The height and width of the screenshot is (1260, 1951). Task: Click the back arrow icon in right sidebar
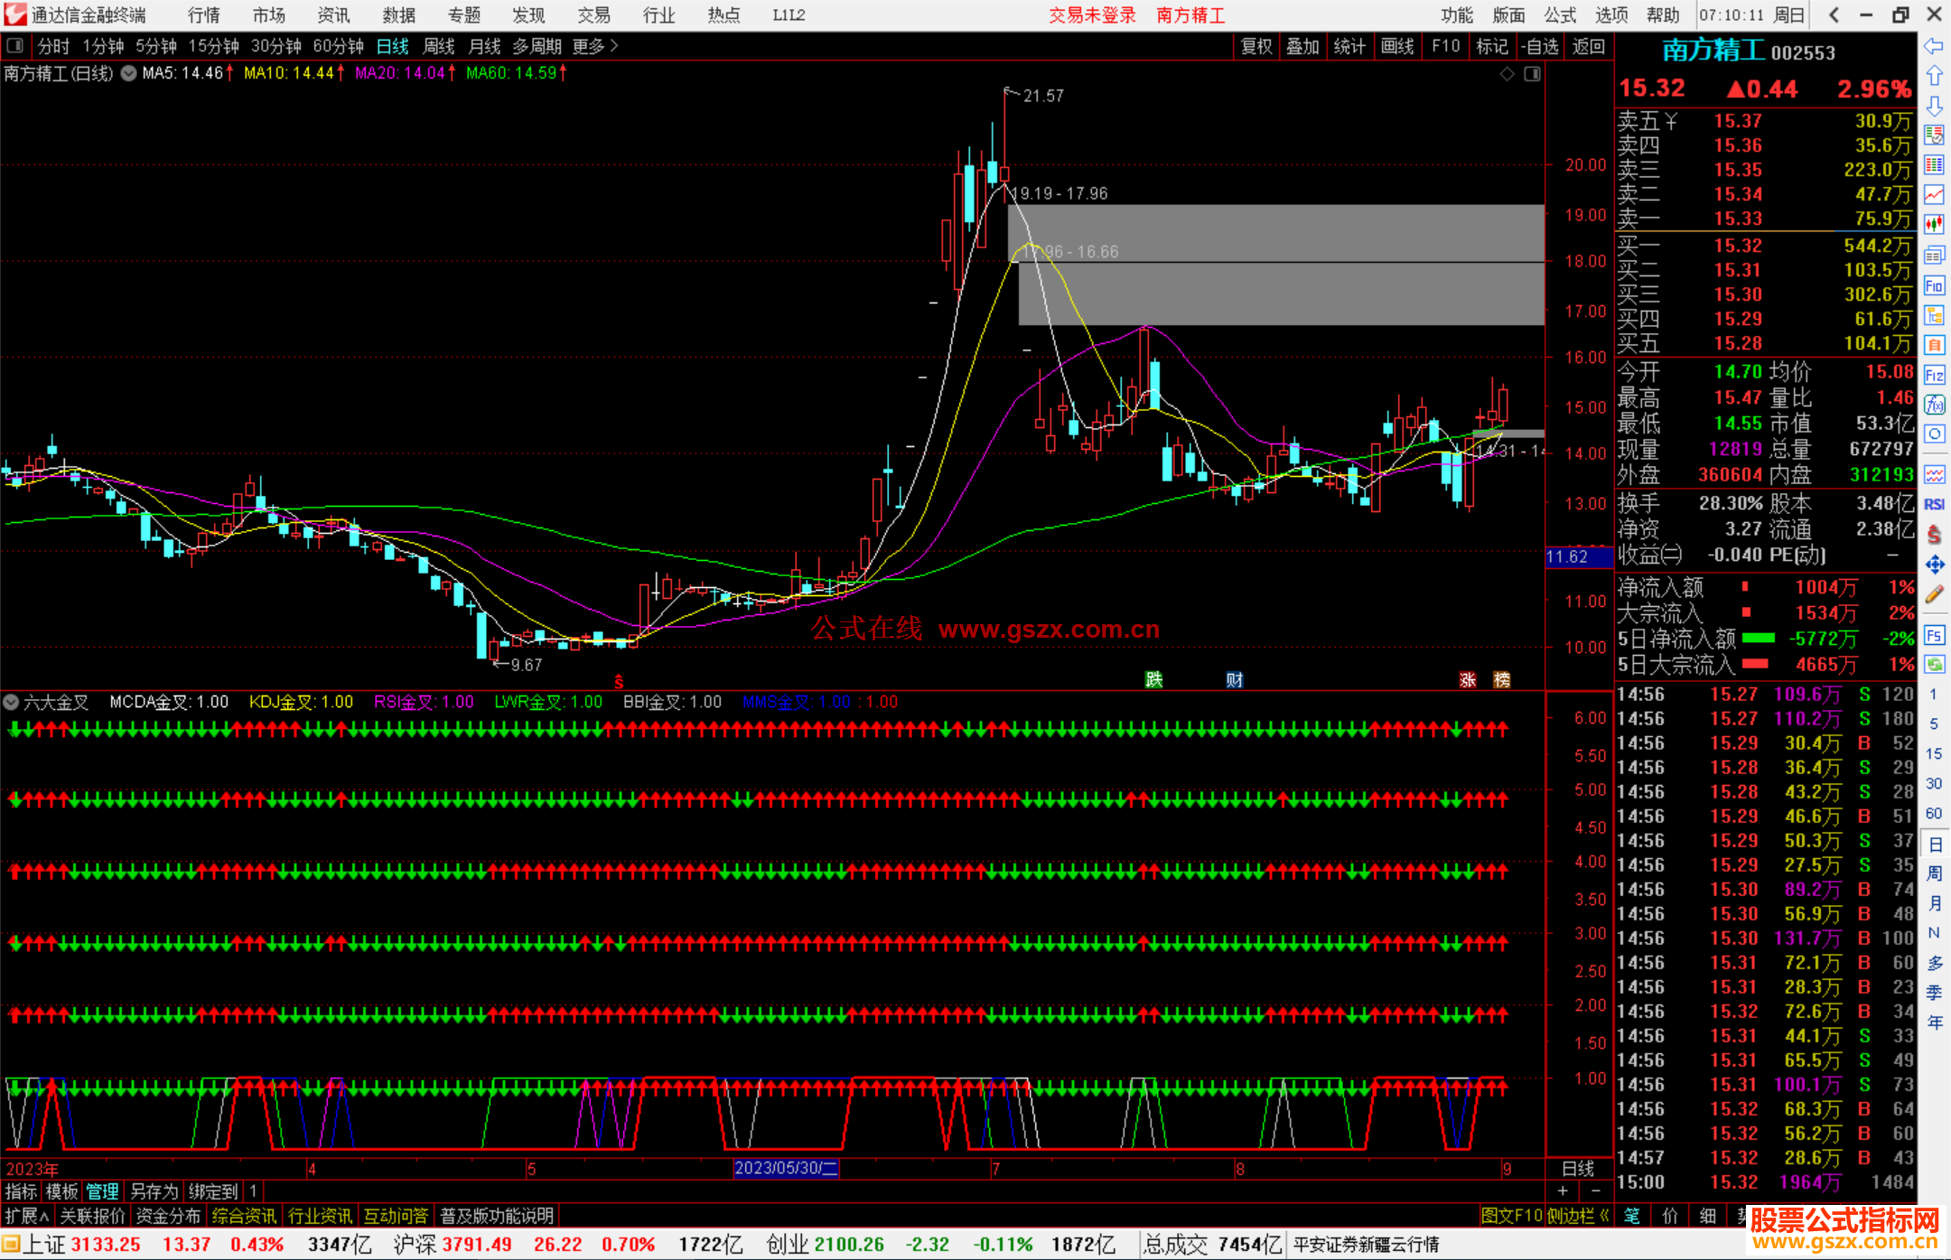pos(1934,45)
